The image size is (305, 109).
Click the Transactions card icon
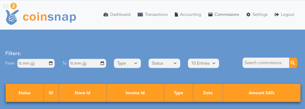point(140,15)
